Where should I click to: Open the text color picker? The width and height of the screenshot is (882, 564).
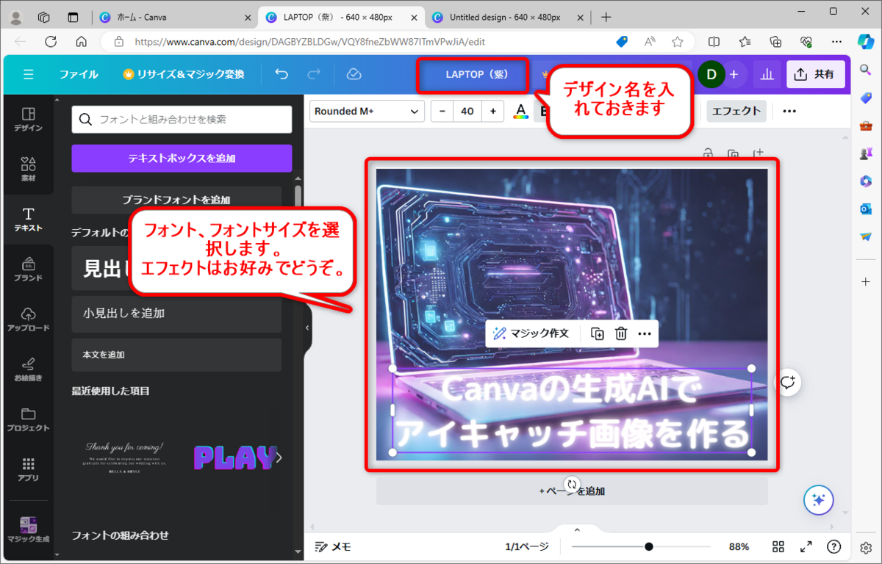pyautogui.click(x=520, y=111)
